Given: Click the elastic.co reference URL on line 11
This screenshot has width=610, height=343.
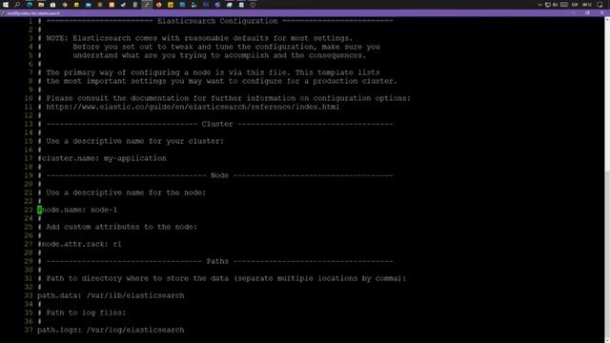Looking at the screenshot, I should pos(193,107).
